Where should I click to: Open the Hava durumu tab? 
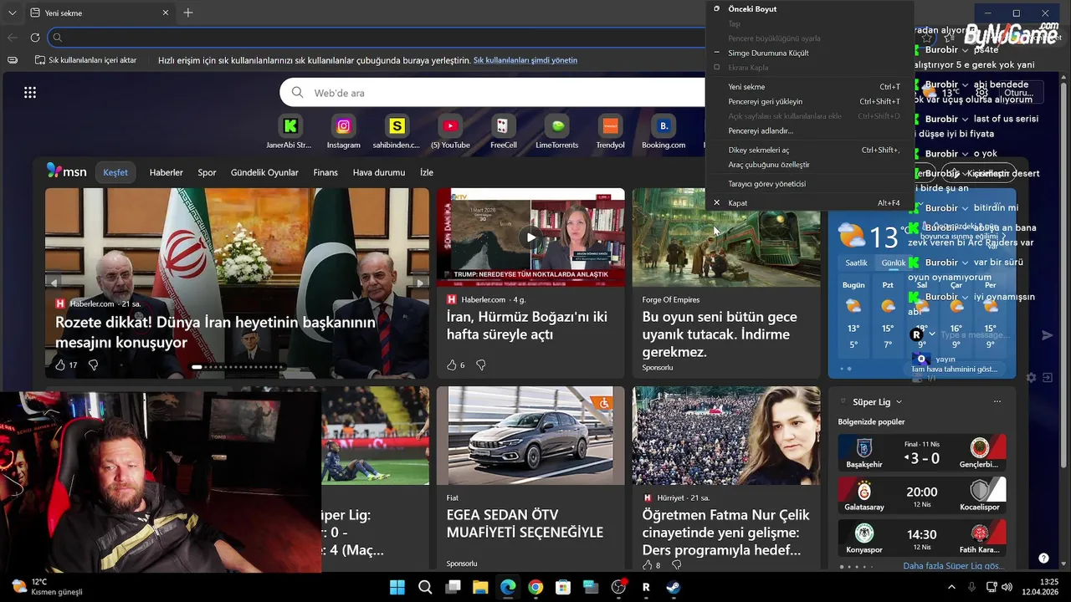click(379, 172)
